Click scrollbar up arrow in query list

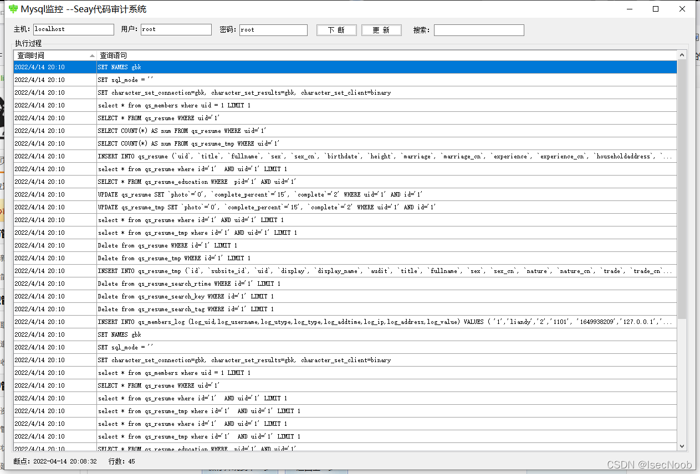pyautogui.click(x=682, y=55)
